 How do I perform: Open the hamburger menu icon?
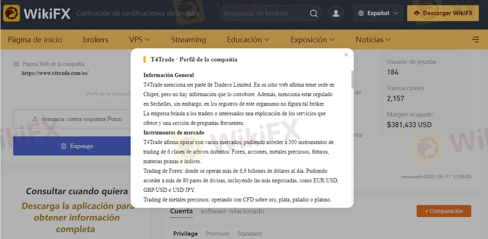475,39
